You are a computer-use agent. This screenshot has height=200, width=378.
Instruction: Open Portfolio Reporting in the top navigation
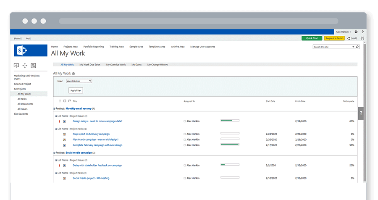pos(93,47)
